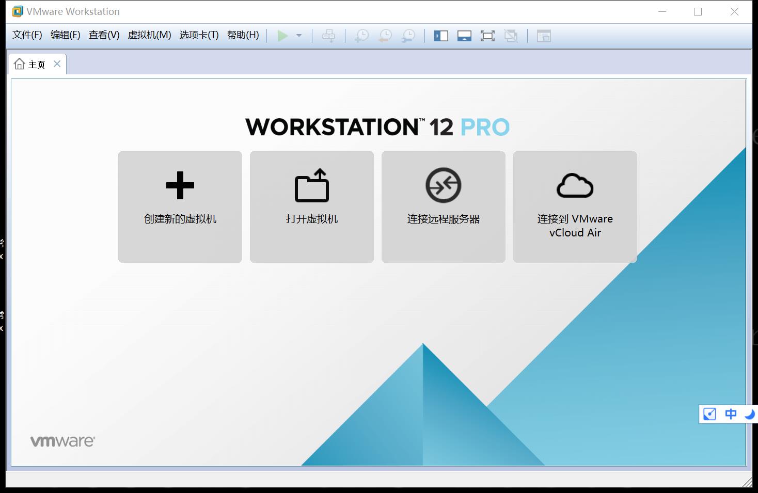The image size is (758, 493).
Task: Open the 编辑(E) menu
Action: [x=66, y=35]
